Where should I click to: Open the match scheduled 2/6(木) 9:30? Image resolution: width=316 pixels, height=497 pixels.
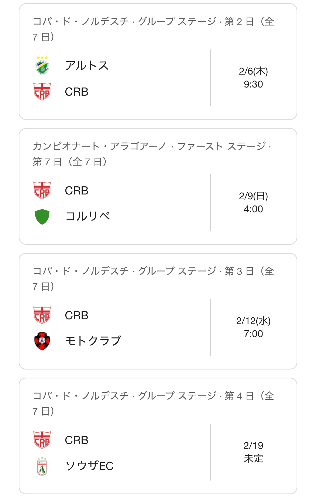[253, 78]
